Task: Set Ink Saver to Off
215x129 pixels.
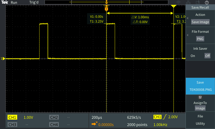Action: pyautogui.click(x=207, y=56)
